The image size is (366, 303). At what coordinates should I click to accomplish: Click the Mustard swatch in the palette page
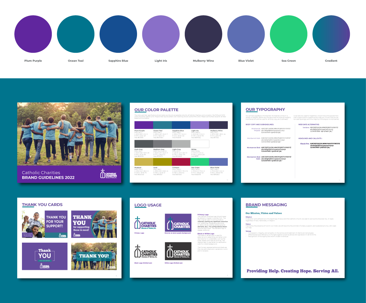tap(143, 162)
